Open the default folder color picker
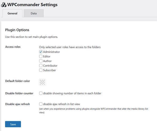 coord(42,82)
